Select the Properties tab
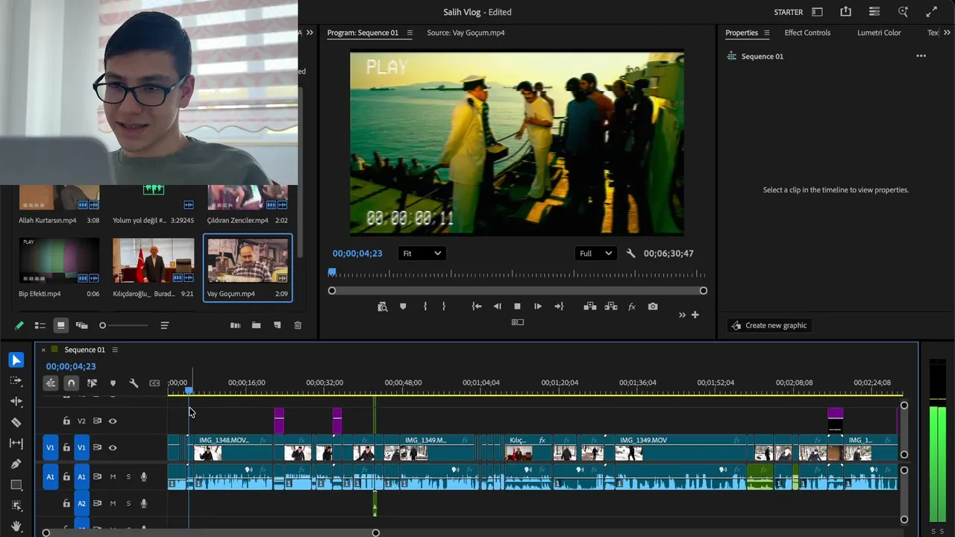 [742, 33]
